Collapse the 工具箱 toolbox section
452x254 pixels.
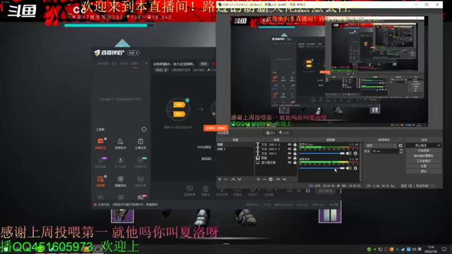coord(144,130)
